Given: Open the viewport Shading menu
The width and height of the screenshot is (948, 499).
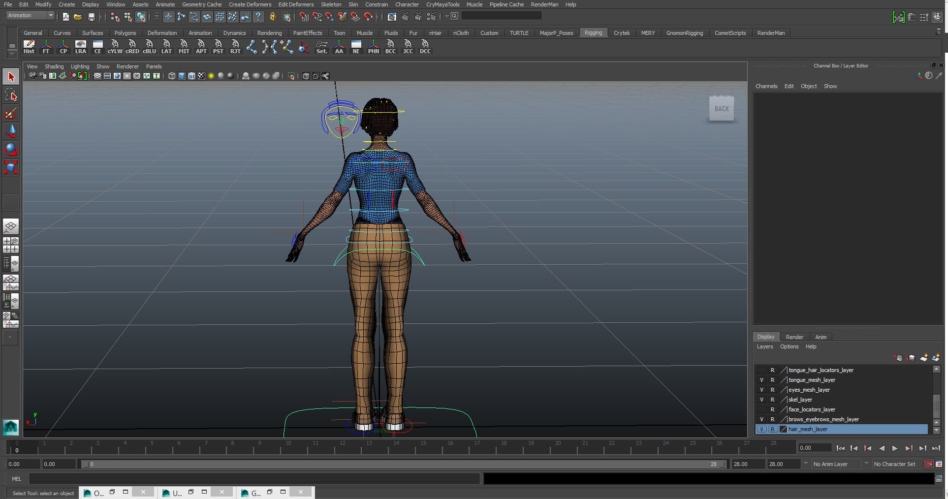Looking at the screenshot, I should [54, 66].
